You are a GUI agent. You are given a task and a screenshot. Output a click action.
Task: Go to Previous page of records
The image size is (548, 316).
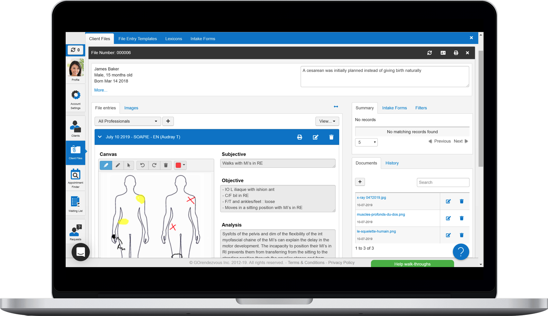(x=439, y=141)
